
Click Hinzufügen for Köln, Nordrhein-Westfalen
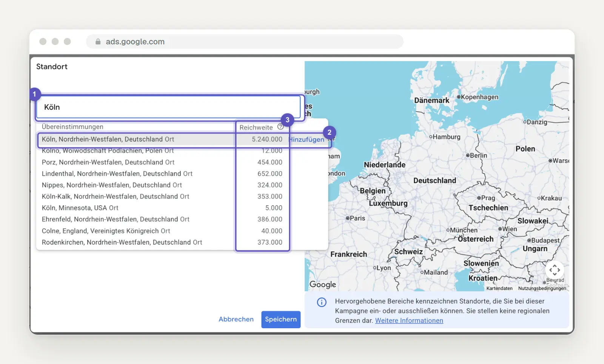click(307, 140)
